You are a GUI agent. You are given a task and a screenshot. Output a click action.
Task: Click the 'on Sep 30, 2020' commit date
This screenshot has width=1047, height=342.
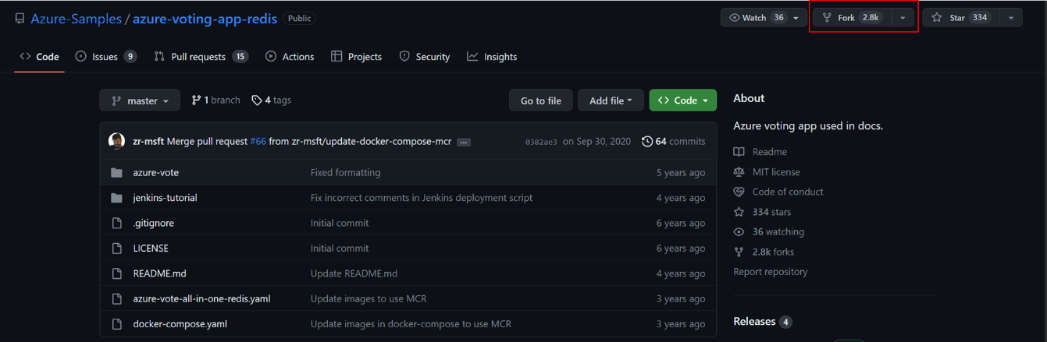(597, 142)
